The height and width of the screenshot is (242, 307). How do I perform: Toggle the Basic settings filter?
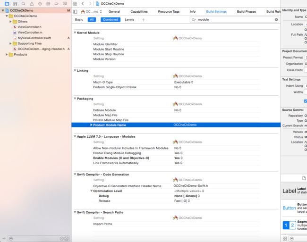79,19
